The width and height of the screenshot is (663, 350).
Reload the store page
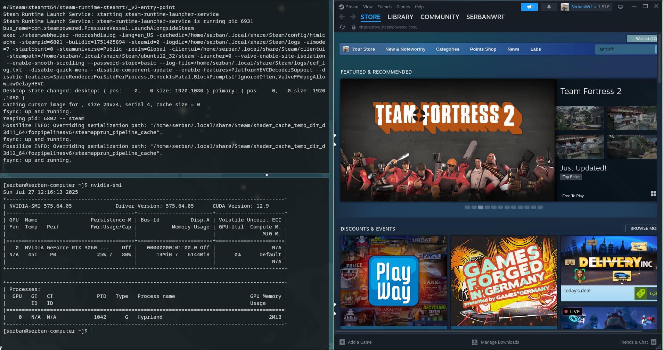(x=342, y=27)
